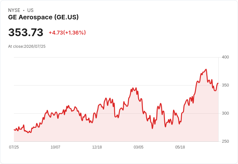Click the 353.73 current price

tap(26, 32)
